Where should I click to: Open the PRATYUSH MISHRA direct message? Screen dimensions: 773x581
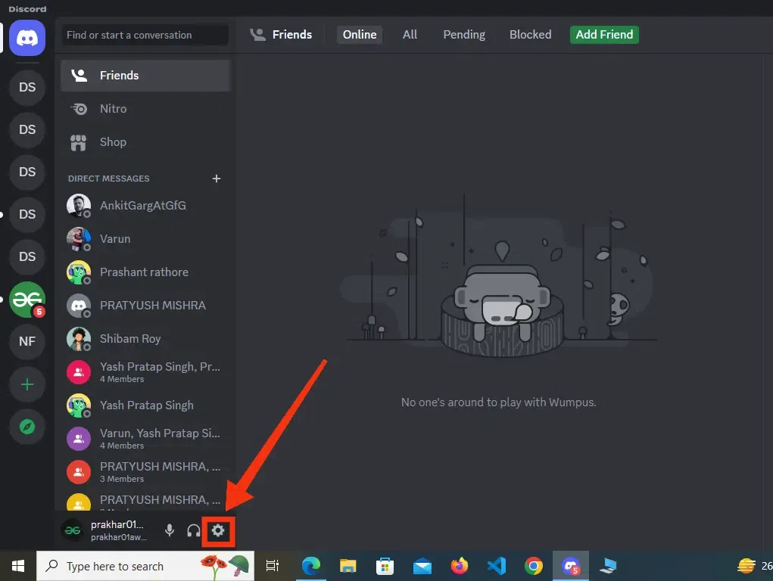(145, 306)
